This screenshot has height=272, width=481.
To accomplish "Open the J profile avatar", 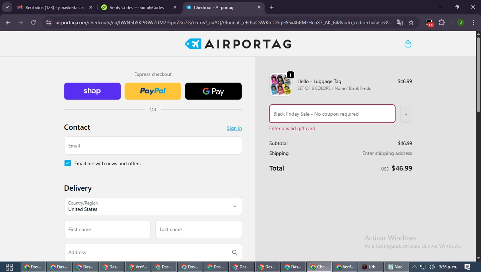I will click(460, 22).
